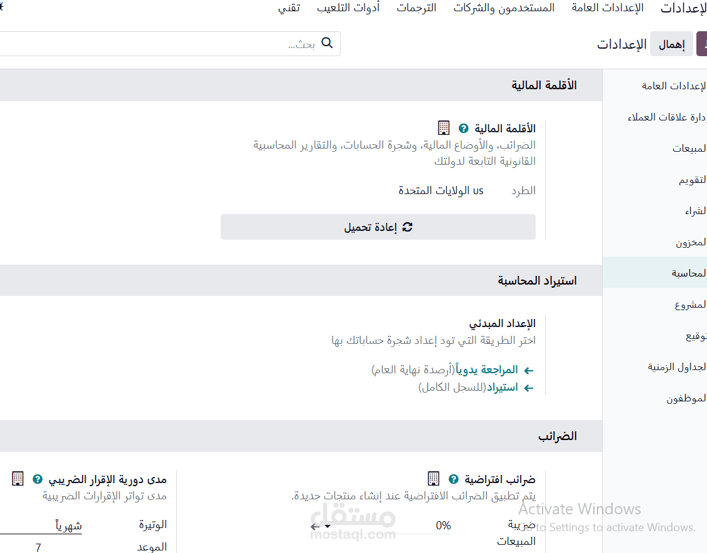Viewport: 707px width, 553px height.
Task: Click the ضريبة المبيعات label
Action: point(516,533)
